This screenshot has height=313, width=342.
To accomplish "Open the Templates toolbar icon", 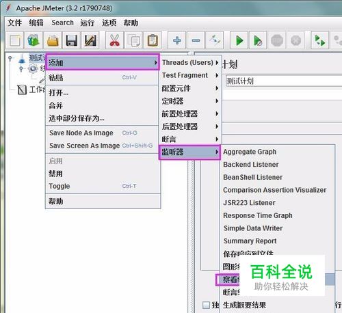I will click(34, 40).
